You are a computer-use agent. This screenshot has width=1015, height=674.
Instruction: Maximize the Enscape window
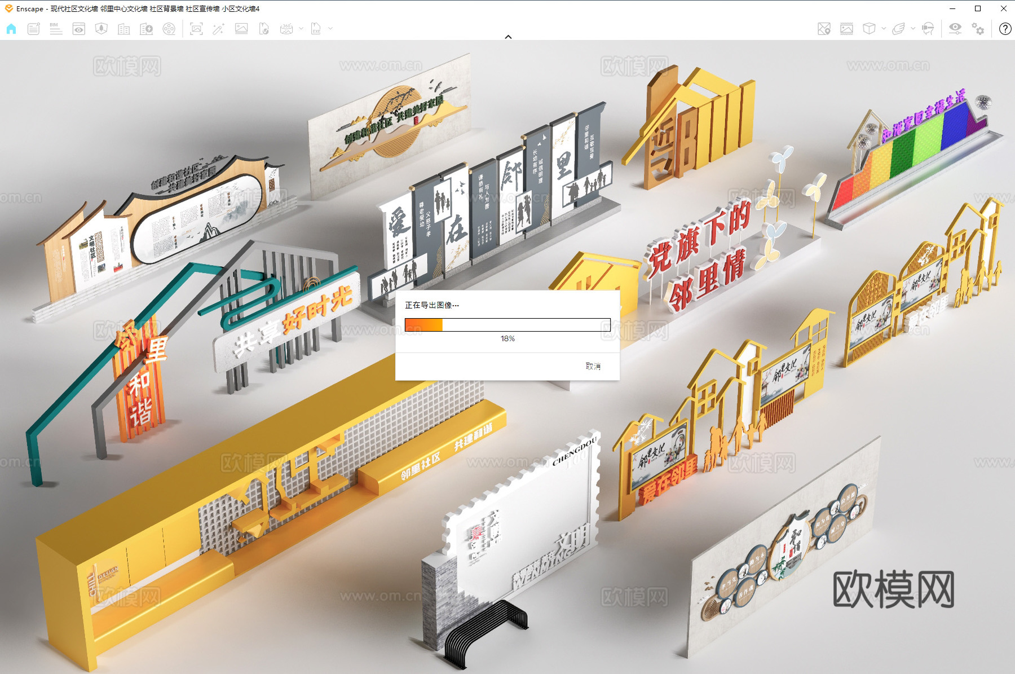coord(978,8)
